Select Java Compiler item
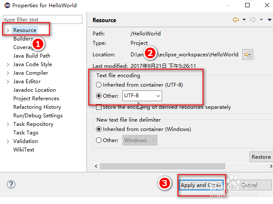This screenshot has width=273, height=204. tap(31, 73)
